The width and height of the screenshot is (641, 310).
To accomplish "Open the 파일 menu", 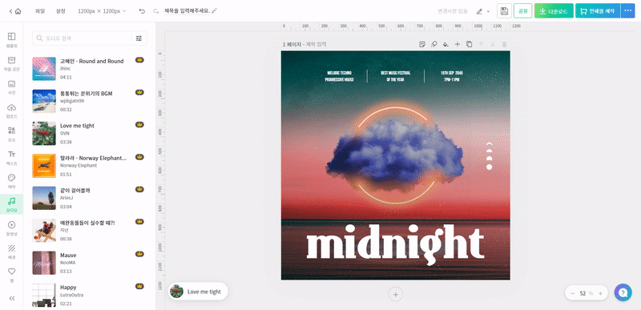I will 40,11.
